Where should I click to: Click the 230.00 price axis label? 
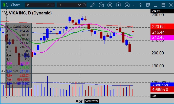click(x=158, y=15)
